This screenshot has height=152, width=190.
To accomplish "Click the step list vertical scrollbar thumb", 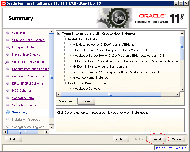I will point(52,76).
